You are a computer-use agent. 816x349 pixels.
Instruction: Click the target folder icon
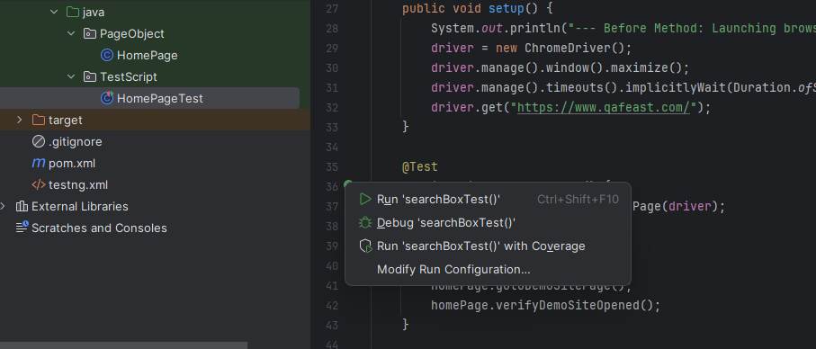click(39, 121)
